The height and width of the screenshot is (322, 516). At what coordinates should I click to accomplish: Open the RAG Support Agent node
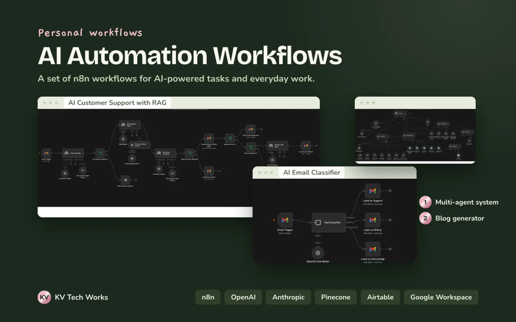pyautogui.click(x=130, y=125)
